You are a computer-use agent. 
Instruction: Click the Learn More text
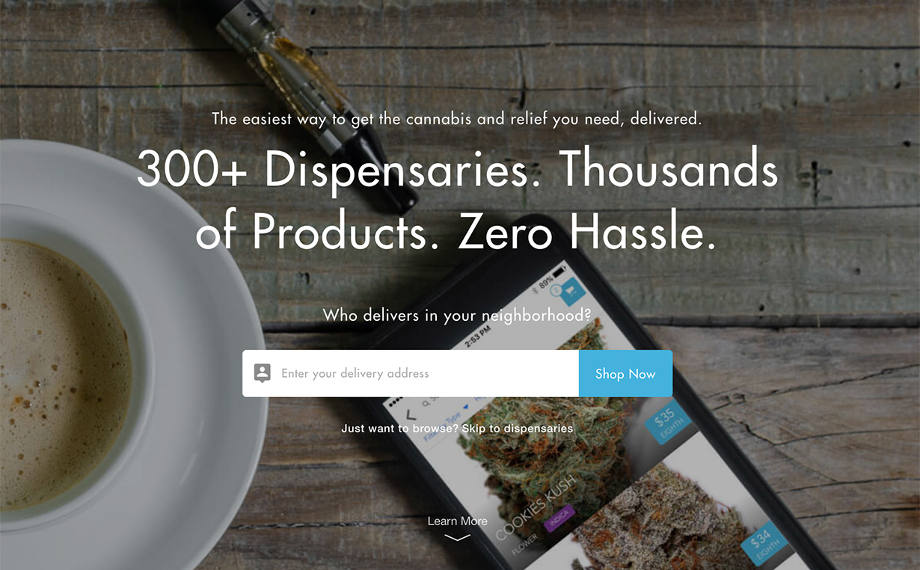coord(457,521)
